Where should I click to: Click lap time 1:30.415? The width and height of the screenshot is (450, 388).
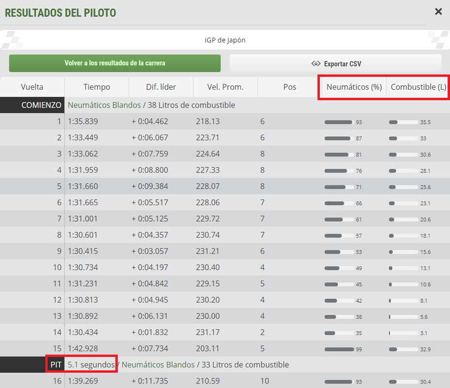(83, 251)
